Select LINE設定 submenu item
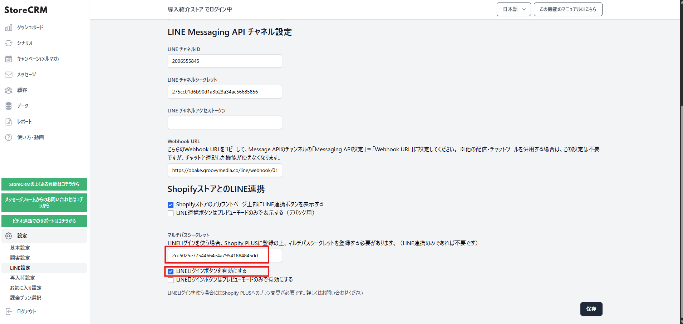Image resolution: width=683 pixels, height=324 pixels. pyautogui.click(x=44, y=268)
